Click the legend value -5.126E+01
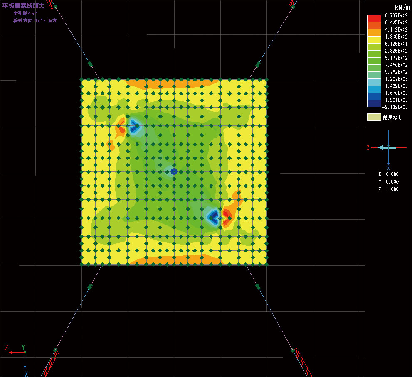412x377 pixels. 395,44
